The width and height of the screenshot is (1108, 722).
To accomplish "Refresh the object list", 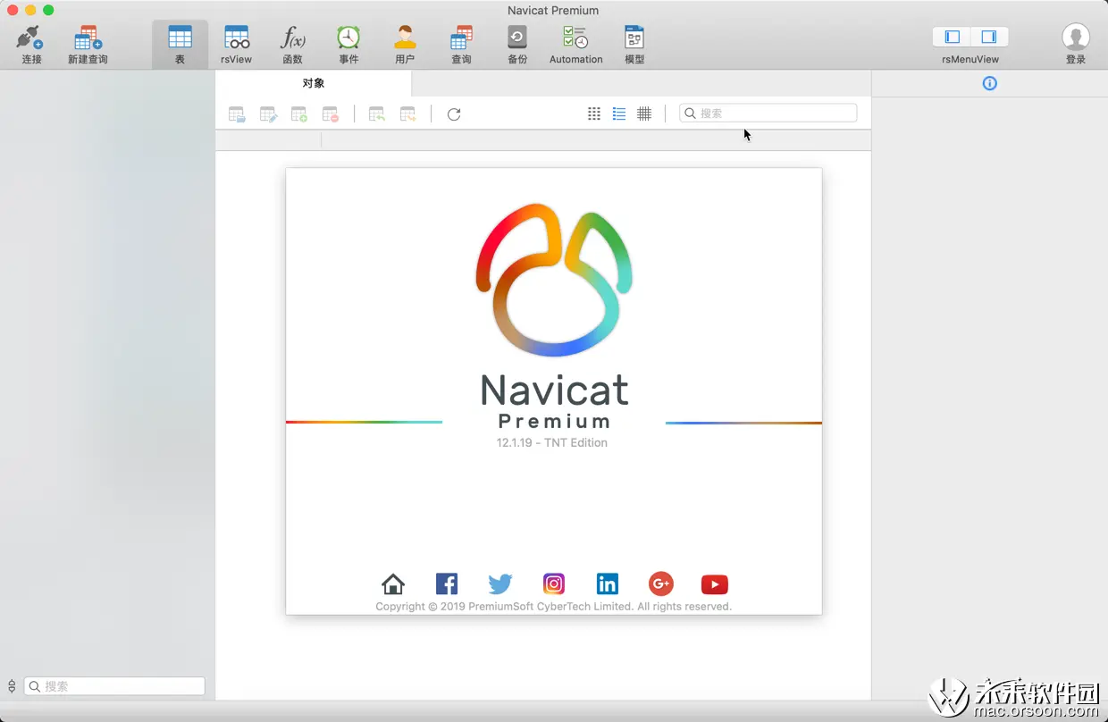I will (454, 114).
